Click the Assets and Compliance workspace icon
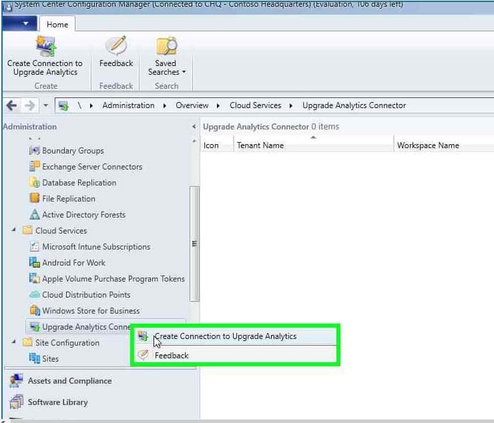This screenshot has width=494, height=423. point(16,381)
